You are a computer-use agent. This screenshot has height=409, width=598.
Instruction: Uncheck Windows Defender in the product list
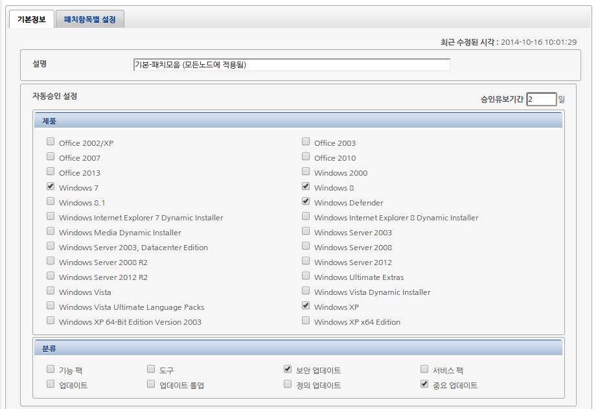tap(305, 201)
